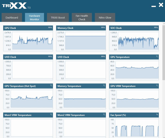
Task: Click the 948,8 value on SOC Clock axis
Action: coord(114,37)
